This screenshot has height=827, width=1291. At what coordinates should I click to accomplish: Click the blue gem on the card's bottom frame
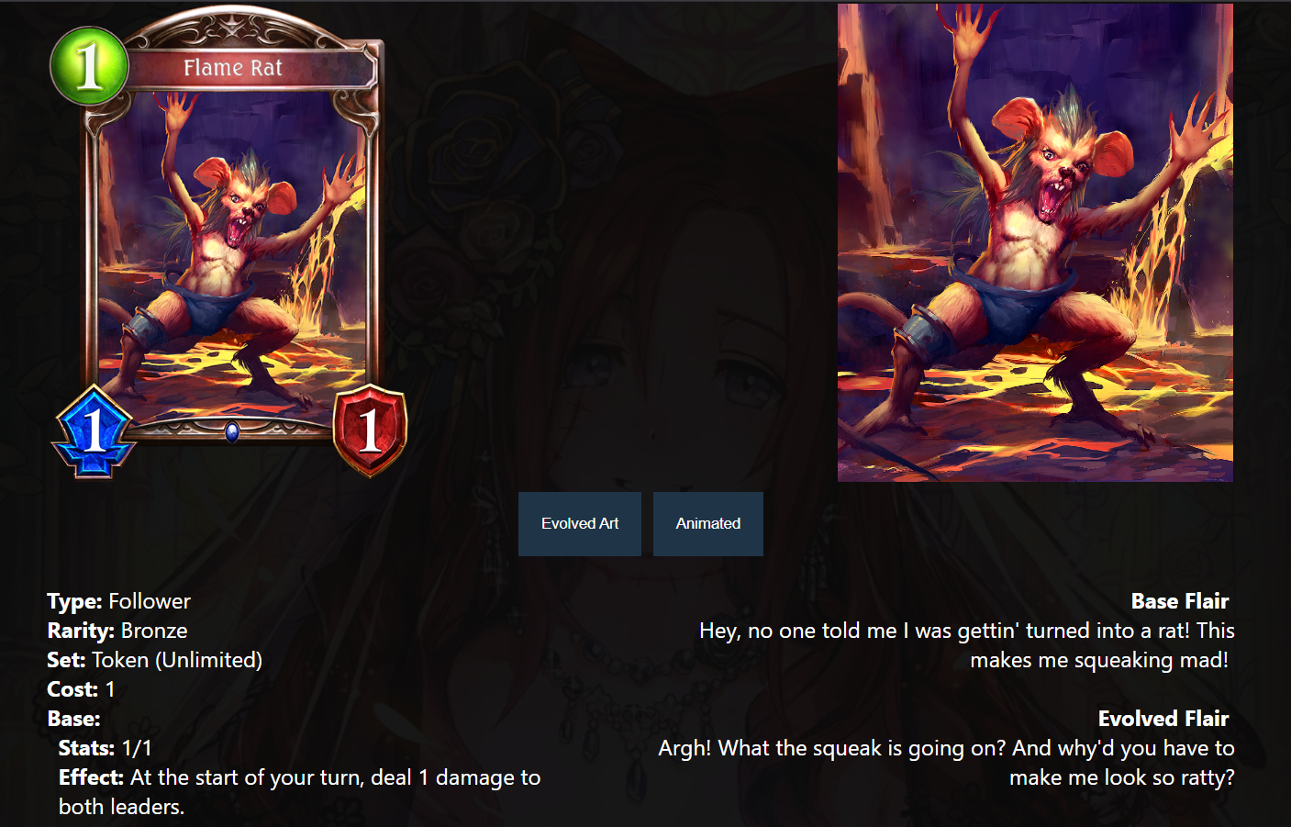(232, 431)
